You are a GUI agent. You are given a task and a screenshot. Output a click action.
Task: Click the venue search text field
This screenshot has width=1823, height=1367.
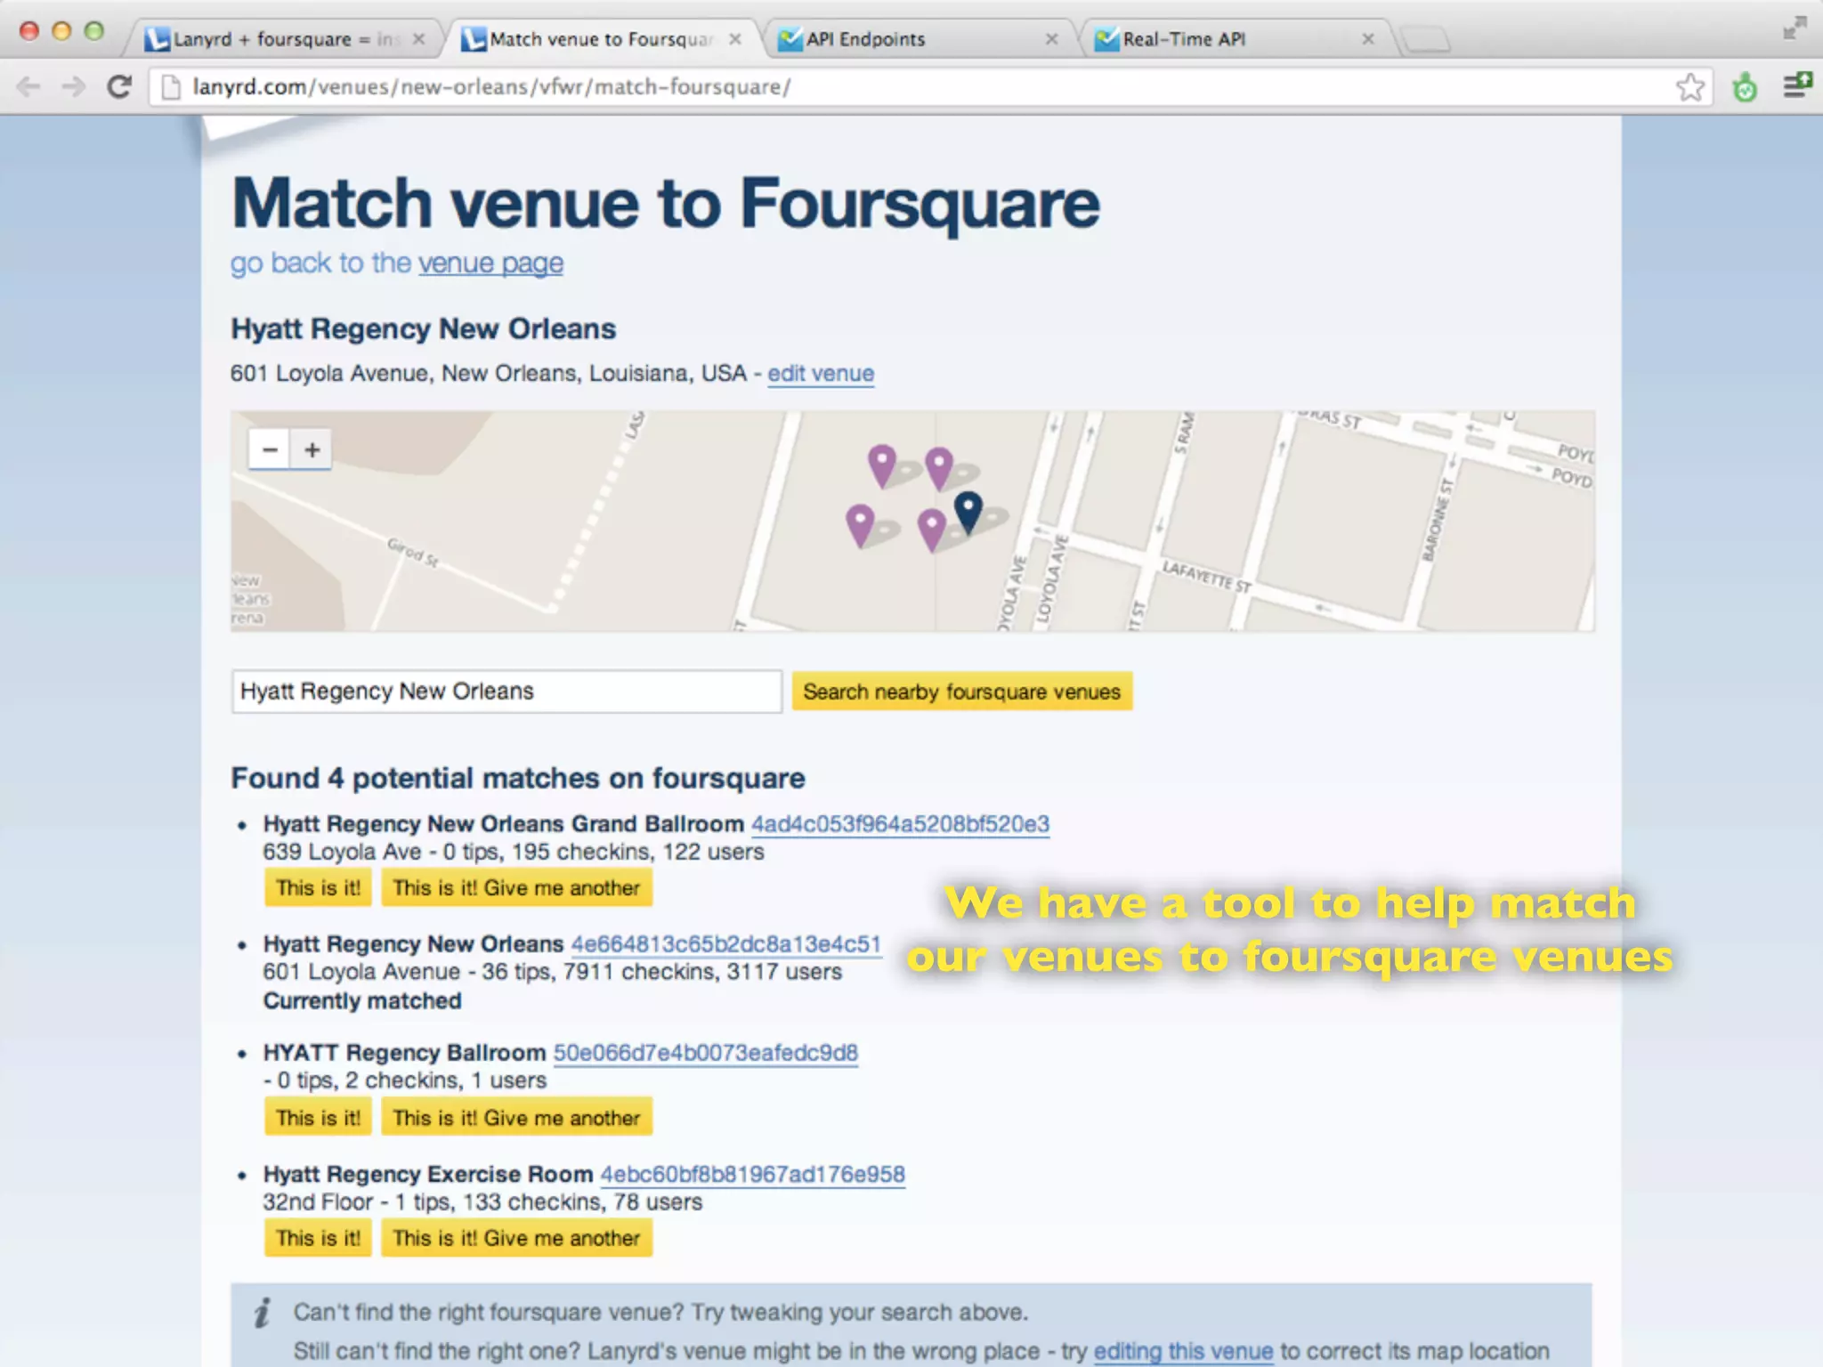click(506, 692)
